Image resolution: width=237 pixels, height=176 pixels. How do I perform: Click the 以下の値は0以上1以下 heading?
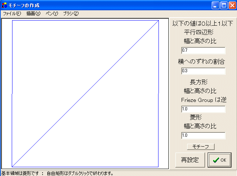pyautogui.click(x=203, y=23)
